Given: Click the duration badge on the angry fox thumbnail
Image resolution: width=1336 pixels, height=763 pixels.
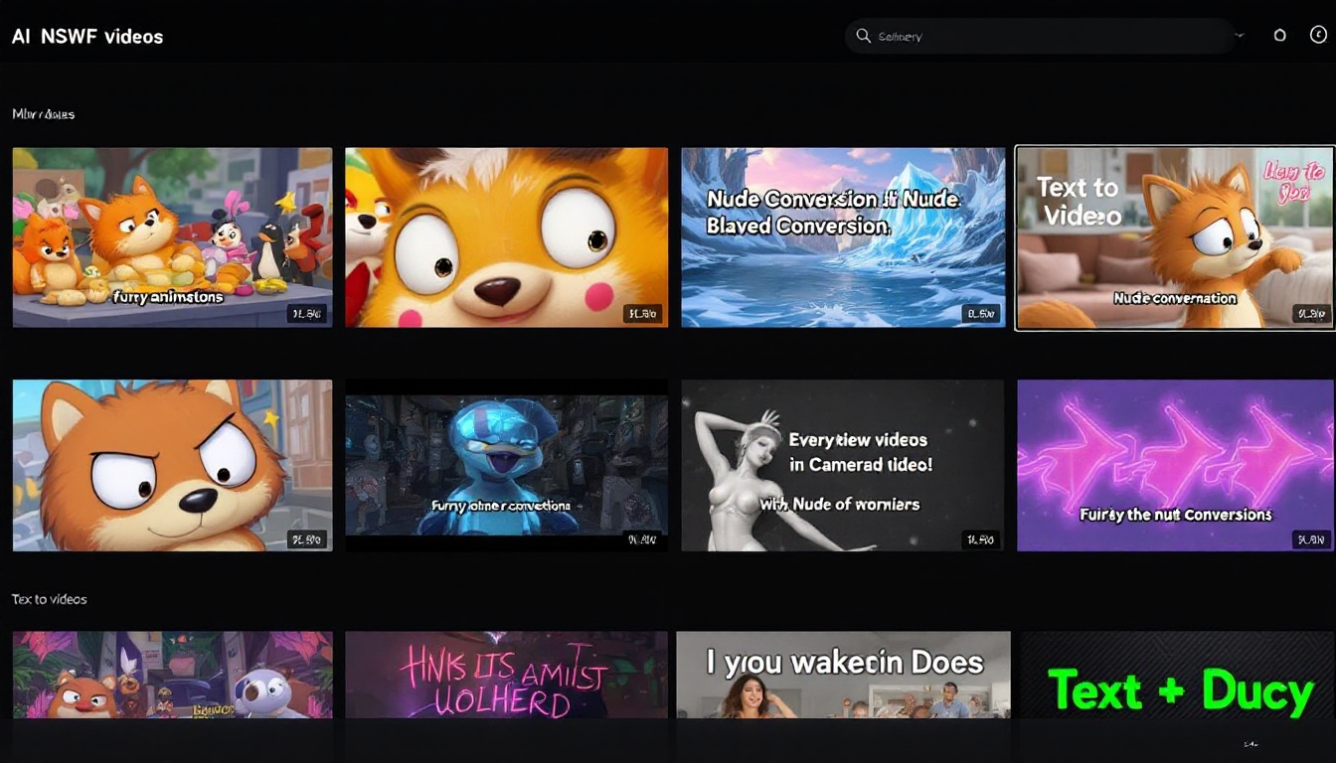Looking at the screenshot, I should pos(305,539).
